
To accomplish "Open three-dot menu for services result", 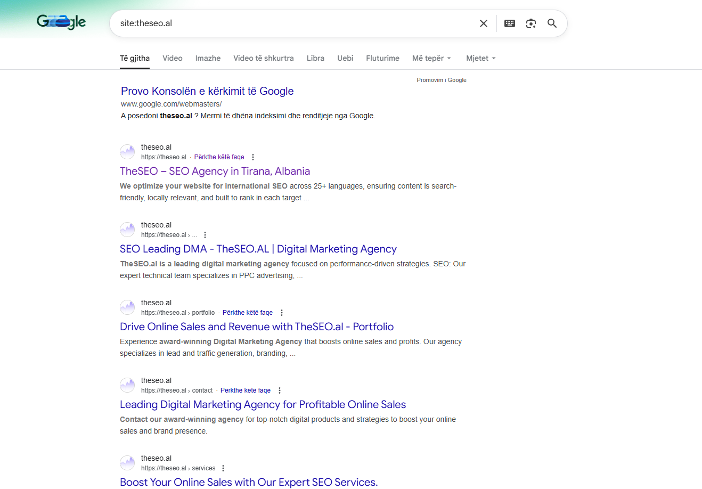I will click(223, 468).
